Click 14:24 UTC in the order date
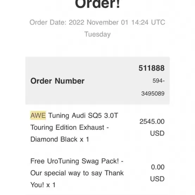Screen dimensions: 195x195 (148, 23)
